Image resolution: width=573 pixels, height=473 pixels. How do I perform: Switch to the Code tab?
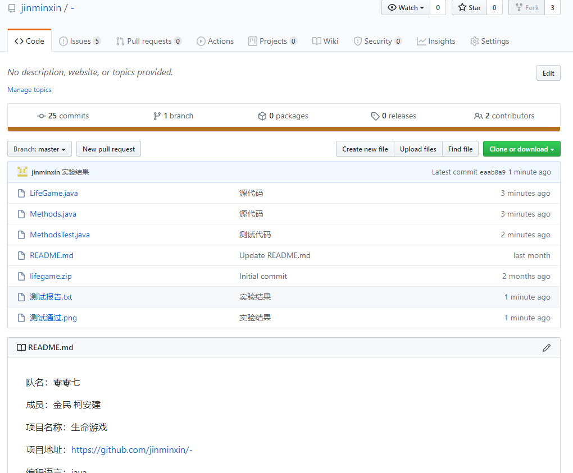tap(29, 42)
